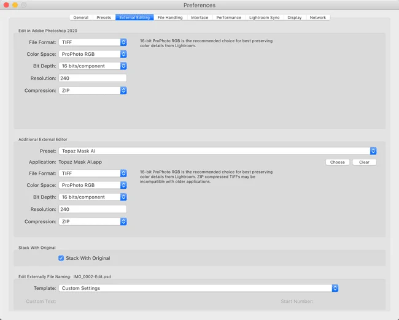This screenshot has height=320, width=399.
Task: Toggle the Stack With Original checkbox
Action: pyautogui.click(x=61, y=258)
